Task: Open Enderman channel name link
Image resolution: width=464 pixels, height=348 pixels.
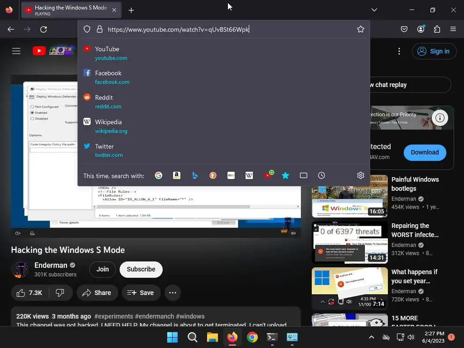Action: pos(51,265)
